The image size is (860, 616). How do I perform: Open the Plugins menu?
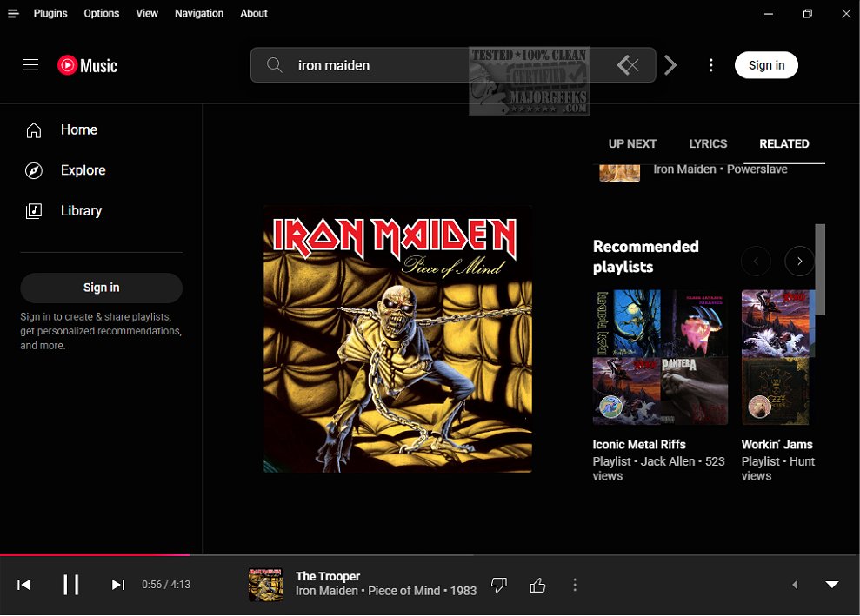(50, 13)
